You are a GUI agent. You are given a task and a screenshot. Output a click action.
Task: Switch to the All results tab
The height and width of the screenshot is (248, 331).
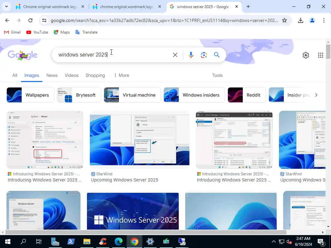[x=15, y=75]
